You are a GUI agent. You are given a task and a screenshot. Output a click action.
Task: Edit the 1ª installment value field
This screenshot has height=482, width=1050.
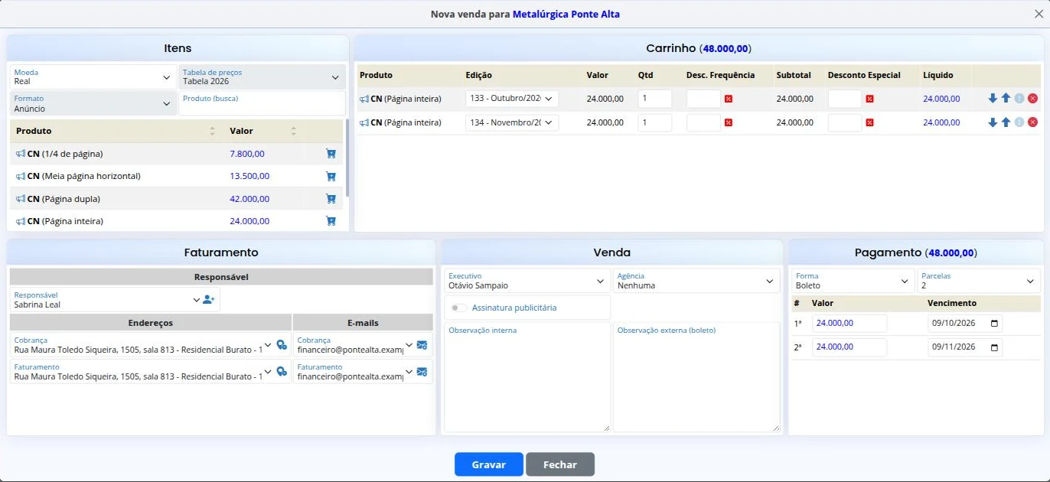[x=849, y=324]
